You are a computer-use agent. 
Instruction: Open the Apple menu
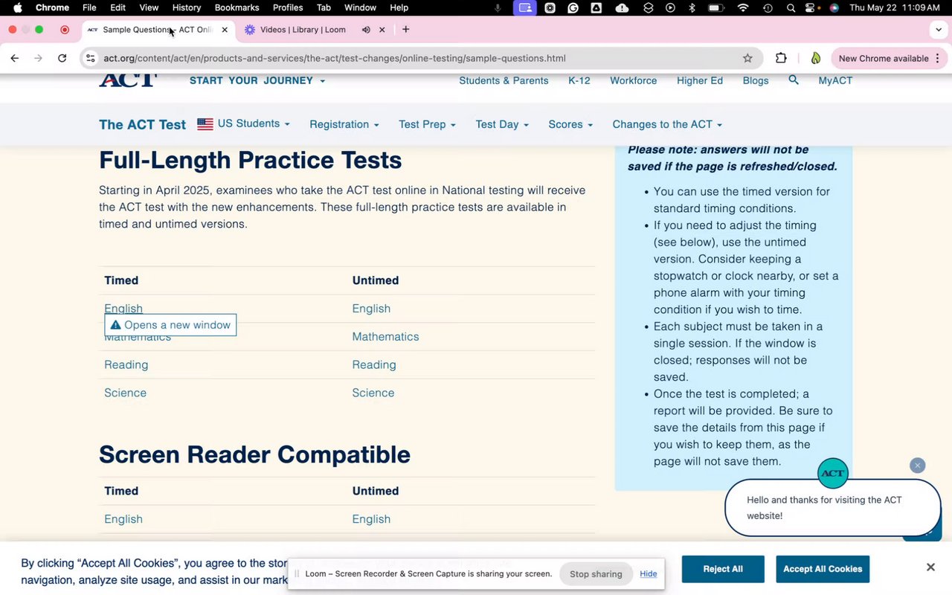click(17, 7)
